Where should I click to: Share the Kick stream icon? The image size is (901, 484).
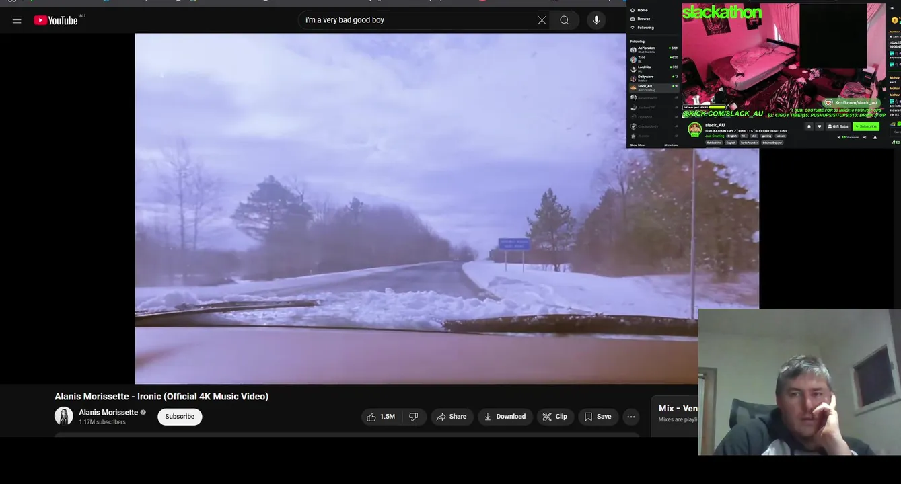pos(865,137)
